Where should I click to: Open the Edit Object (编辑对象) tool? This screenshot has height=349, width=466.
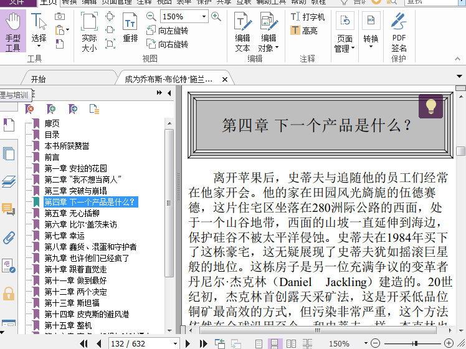[x=269, y=32]
